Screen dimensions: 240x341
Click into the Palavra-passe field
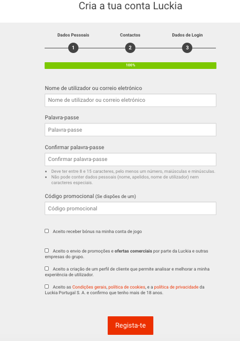(x=131, y=130)
